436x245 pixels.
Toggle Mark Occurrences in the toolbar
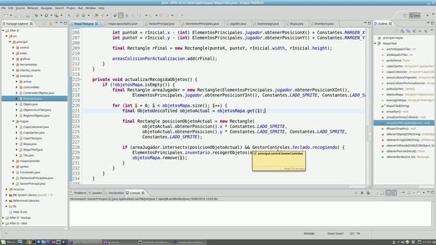point(121,16)
